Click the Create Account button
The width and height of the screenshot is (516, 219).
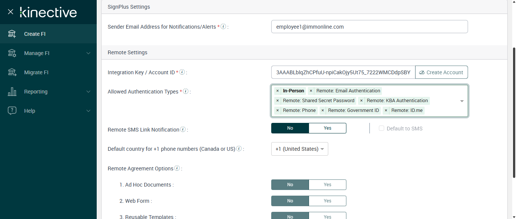pyautogui.click(x=441, y=72)
